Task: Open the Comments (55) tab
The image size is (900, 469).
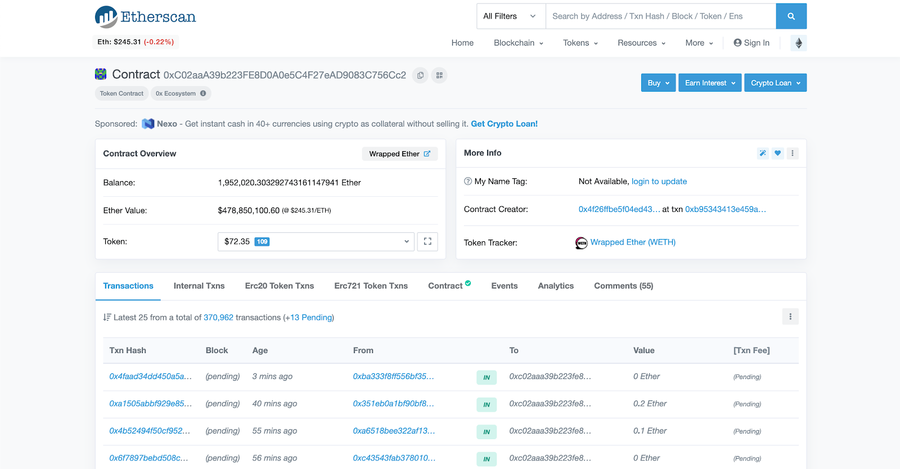Action: 624,286
